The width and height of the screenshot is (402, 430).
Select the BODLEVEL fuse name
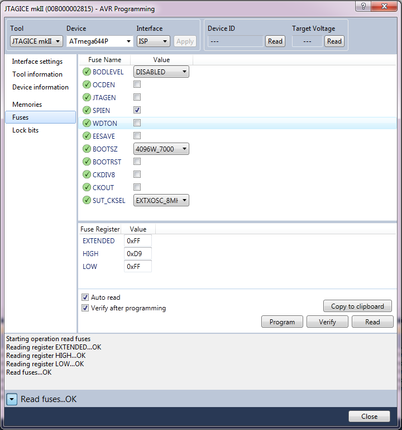pos(108,72)
